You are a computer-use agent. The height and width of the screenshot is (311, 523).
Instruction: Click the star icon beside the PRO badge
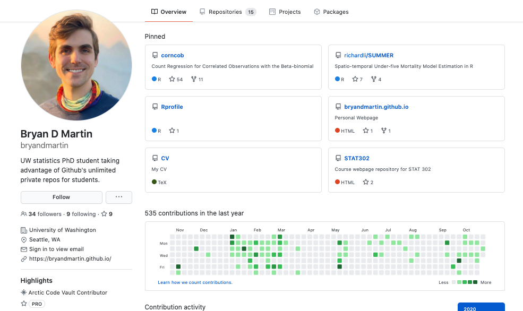coord(24,304)
